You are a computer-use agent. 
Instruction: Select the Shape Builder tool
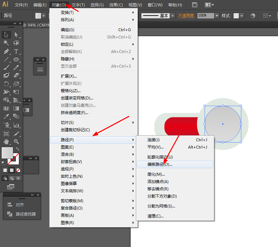(6, 100)
